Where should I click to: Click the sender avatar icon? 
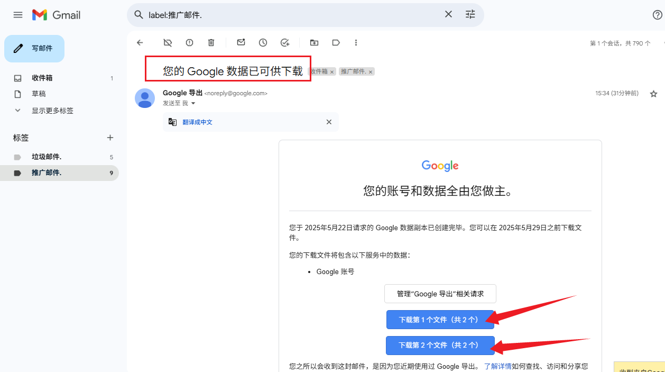[x=145, y=98]
